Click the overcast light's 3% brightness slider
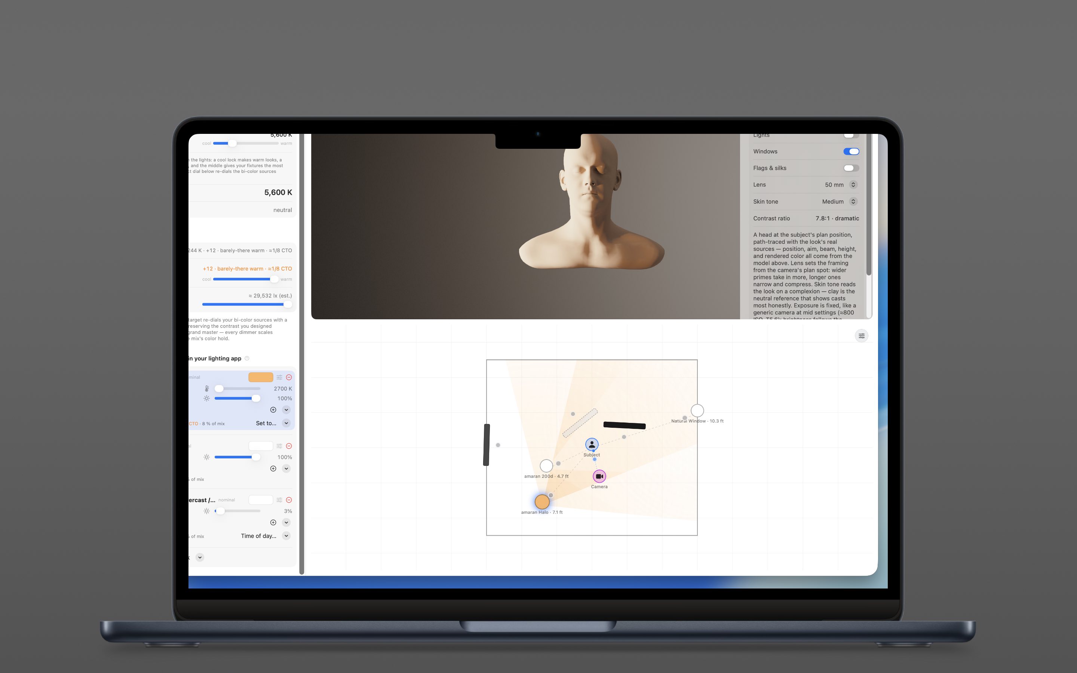This screenshot has width=1077, height=673. pos(237,511)
